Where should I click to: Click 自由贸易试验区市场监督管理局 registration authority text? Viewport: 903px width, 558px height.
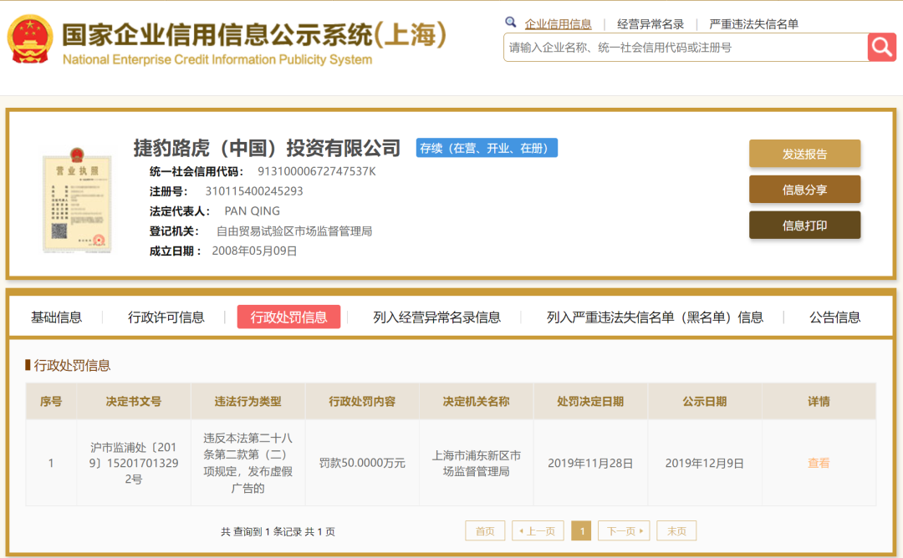click(x=294, y=231)
